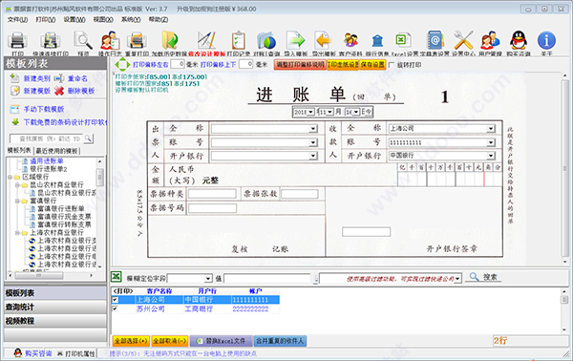Click the 票据种类 input field
573x361 pixels.
[212, 194]
